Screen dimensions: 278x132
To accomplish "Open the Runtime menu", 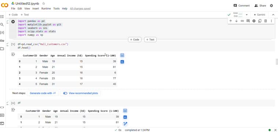I will (46, 8).
